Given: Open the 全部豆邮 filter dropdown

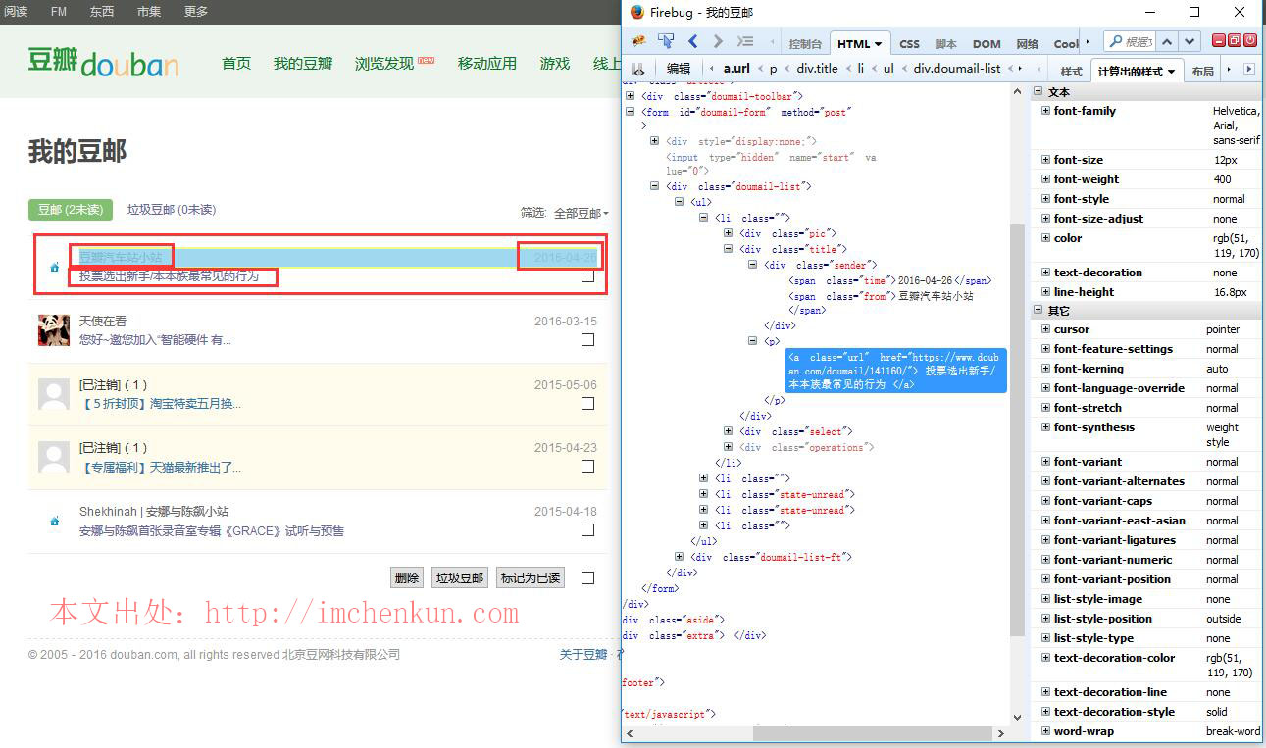Looking at the screenshot, I should pyautogui.click(x=581, y=213).
